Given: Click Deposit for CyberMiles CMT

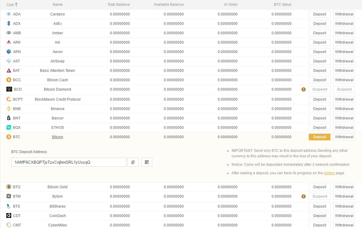Looking at the screenshot, I should tap(320, 225).
